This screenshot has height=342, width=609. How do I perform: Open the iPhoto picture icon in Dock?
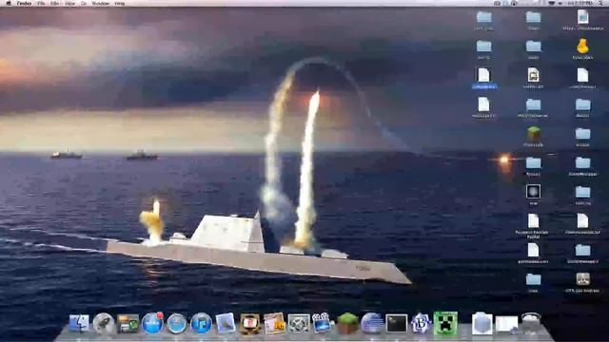click(274, 324)
